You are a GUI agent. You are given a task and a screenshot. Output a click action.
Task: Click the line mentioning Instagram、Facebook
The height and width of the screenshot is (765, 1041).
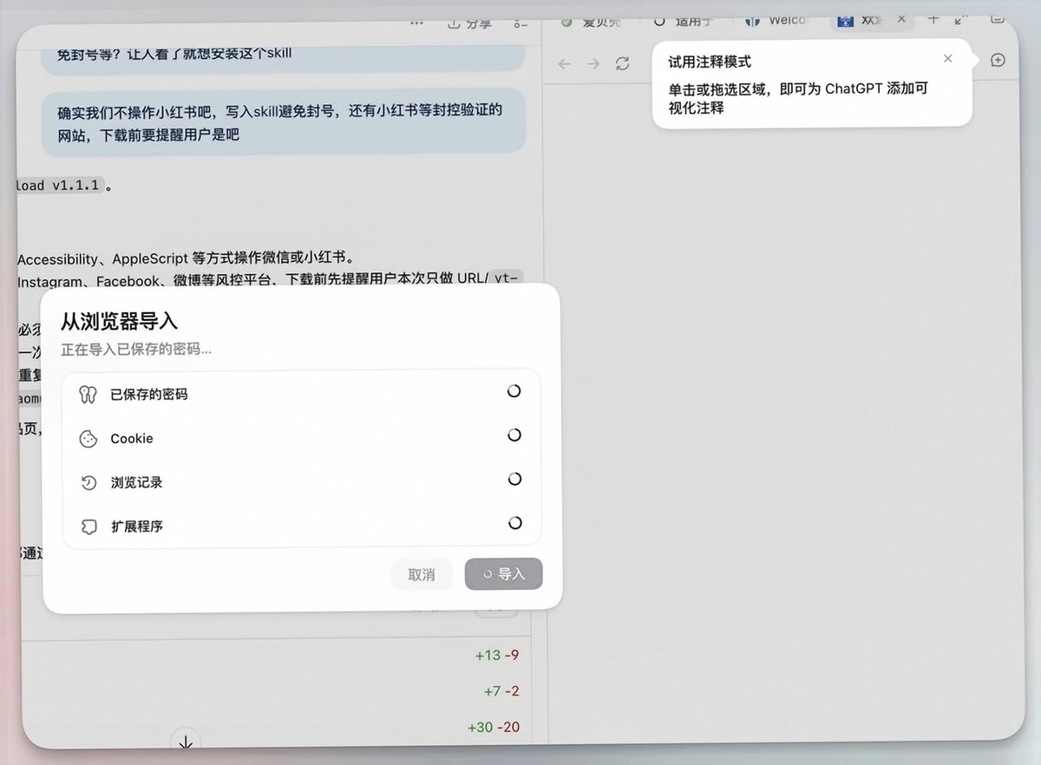coord(271,280)
